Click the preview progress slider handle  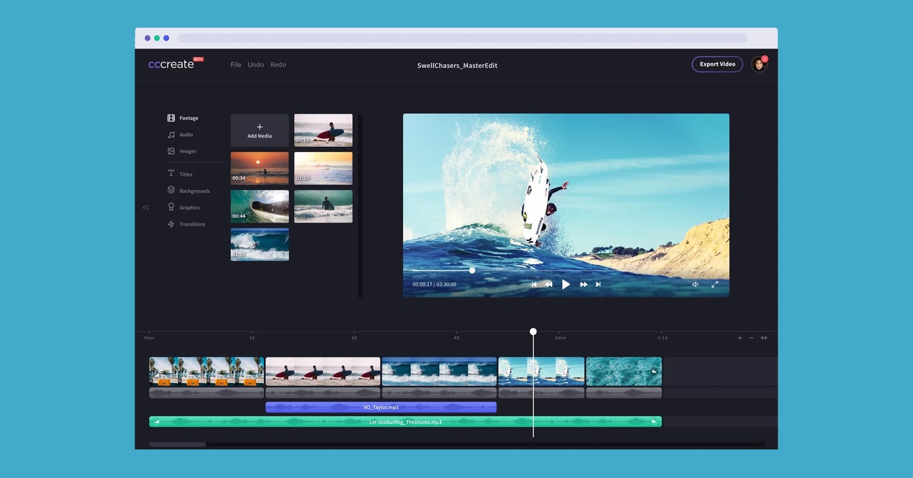point(472,270)
